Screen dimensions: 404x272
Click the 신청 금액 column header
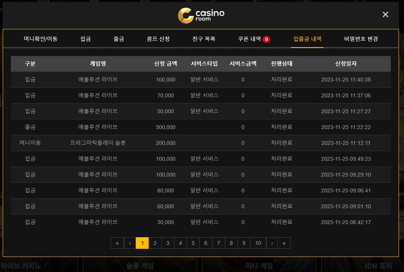[x=165, y=64]
